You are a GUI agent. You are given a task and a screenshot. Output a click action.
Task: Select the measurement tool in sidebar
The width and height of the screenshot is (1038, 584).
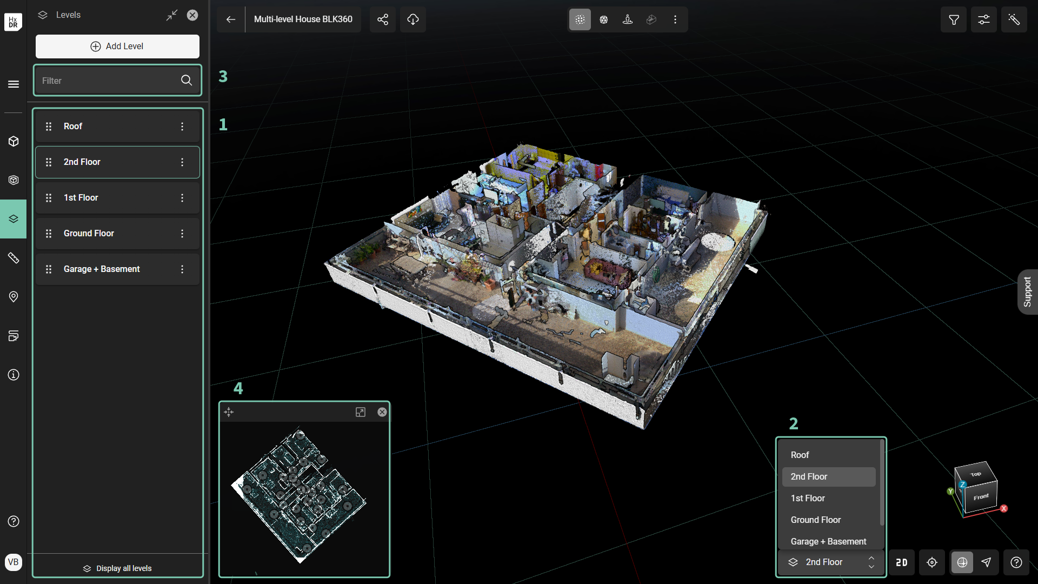[x=14, y=258]
